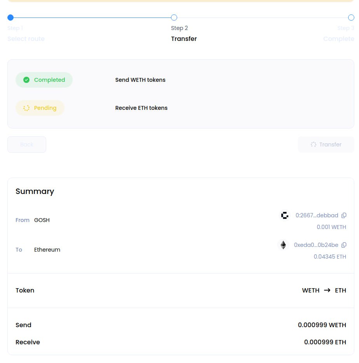This screenshot has width=359, height=363.
Task: Click the Pending status badge
Action: point(40,108)
